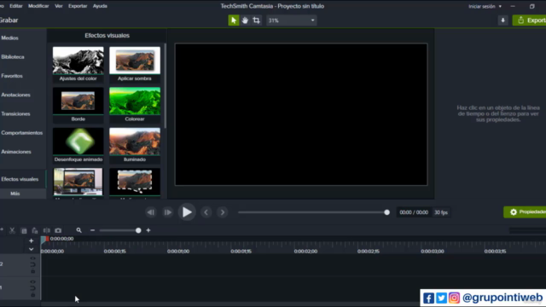546x307 pixels.
Task: Select the Aplicar sombra effect
Action: click(135, 64)
